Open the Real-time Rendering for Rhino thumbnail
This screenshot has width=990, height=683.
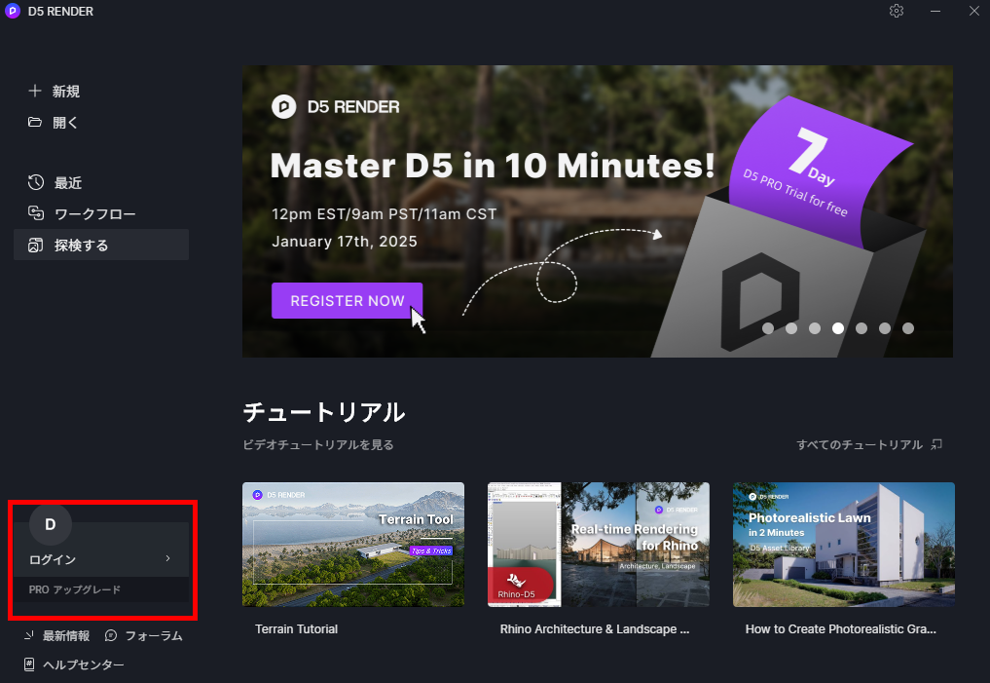[599, 545]
